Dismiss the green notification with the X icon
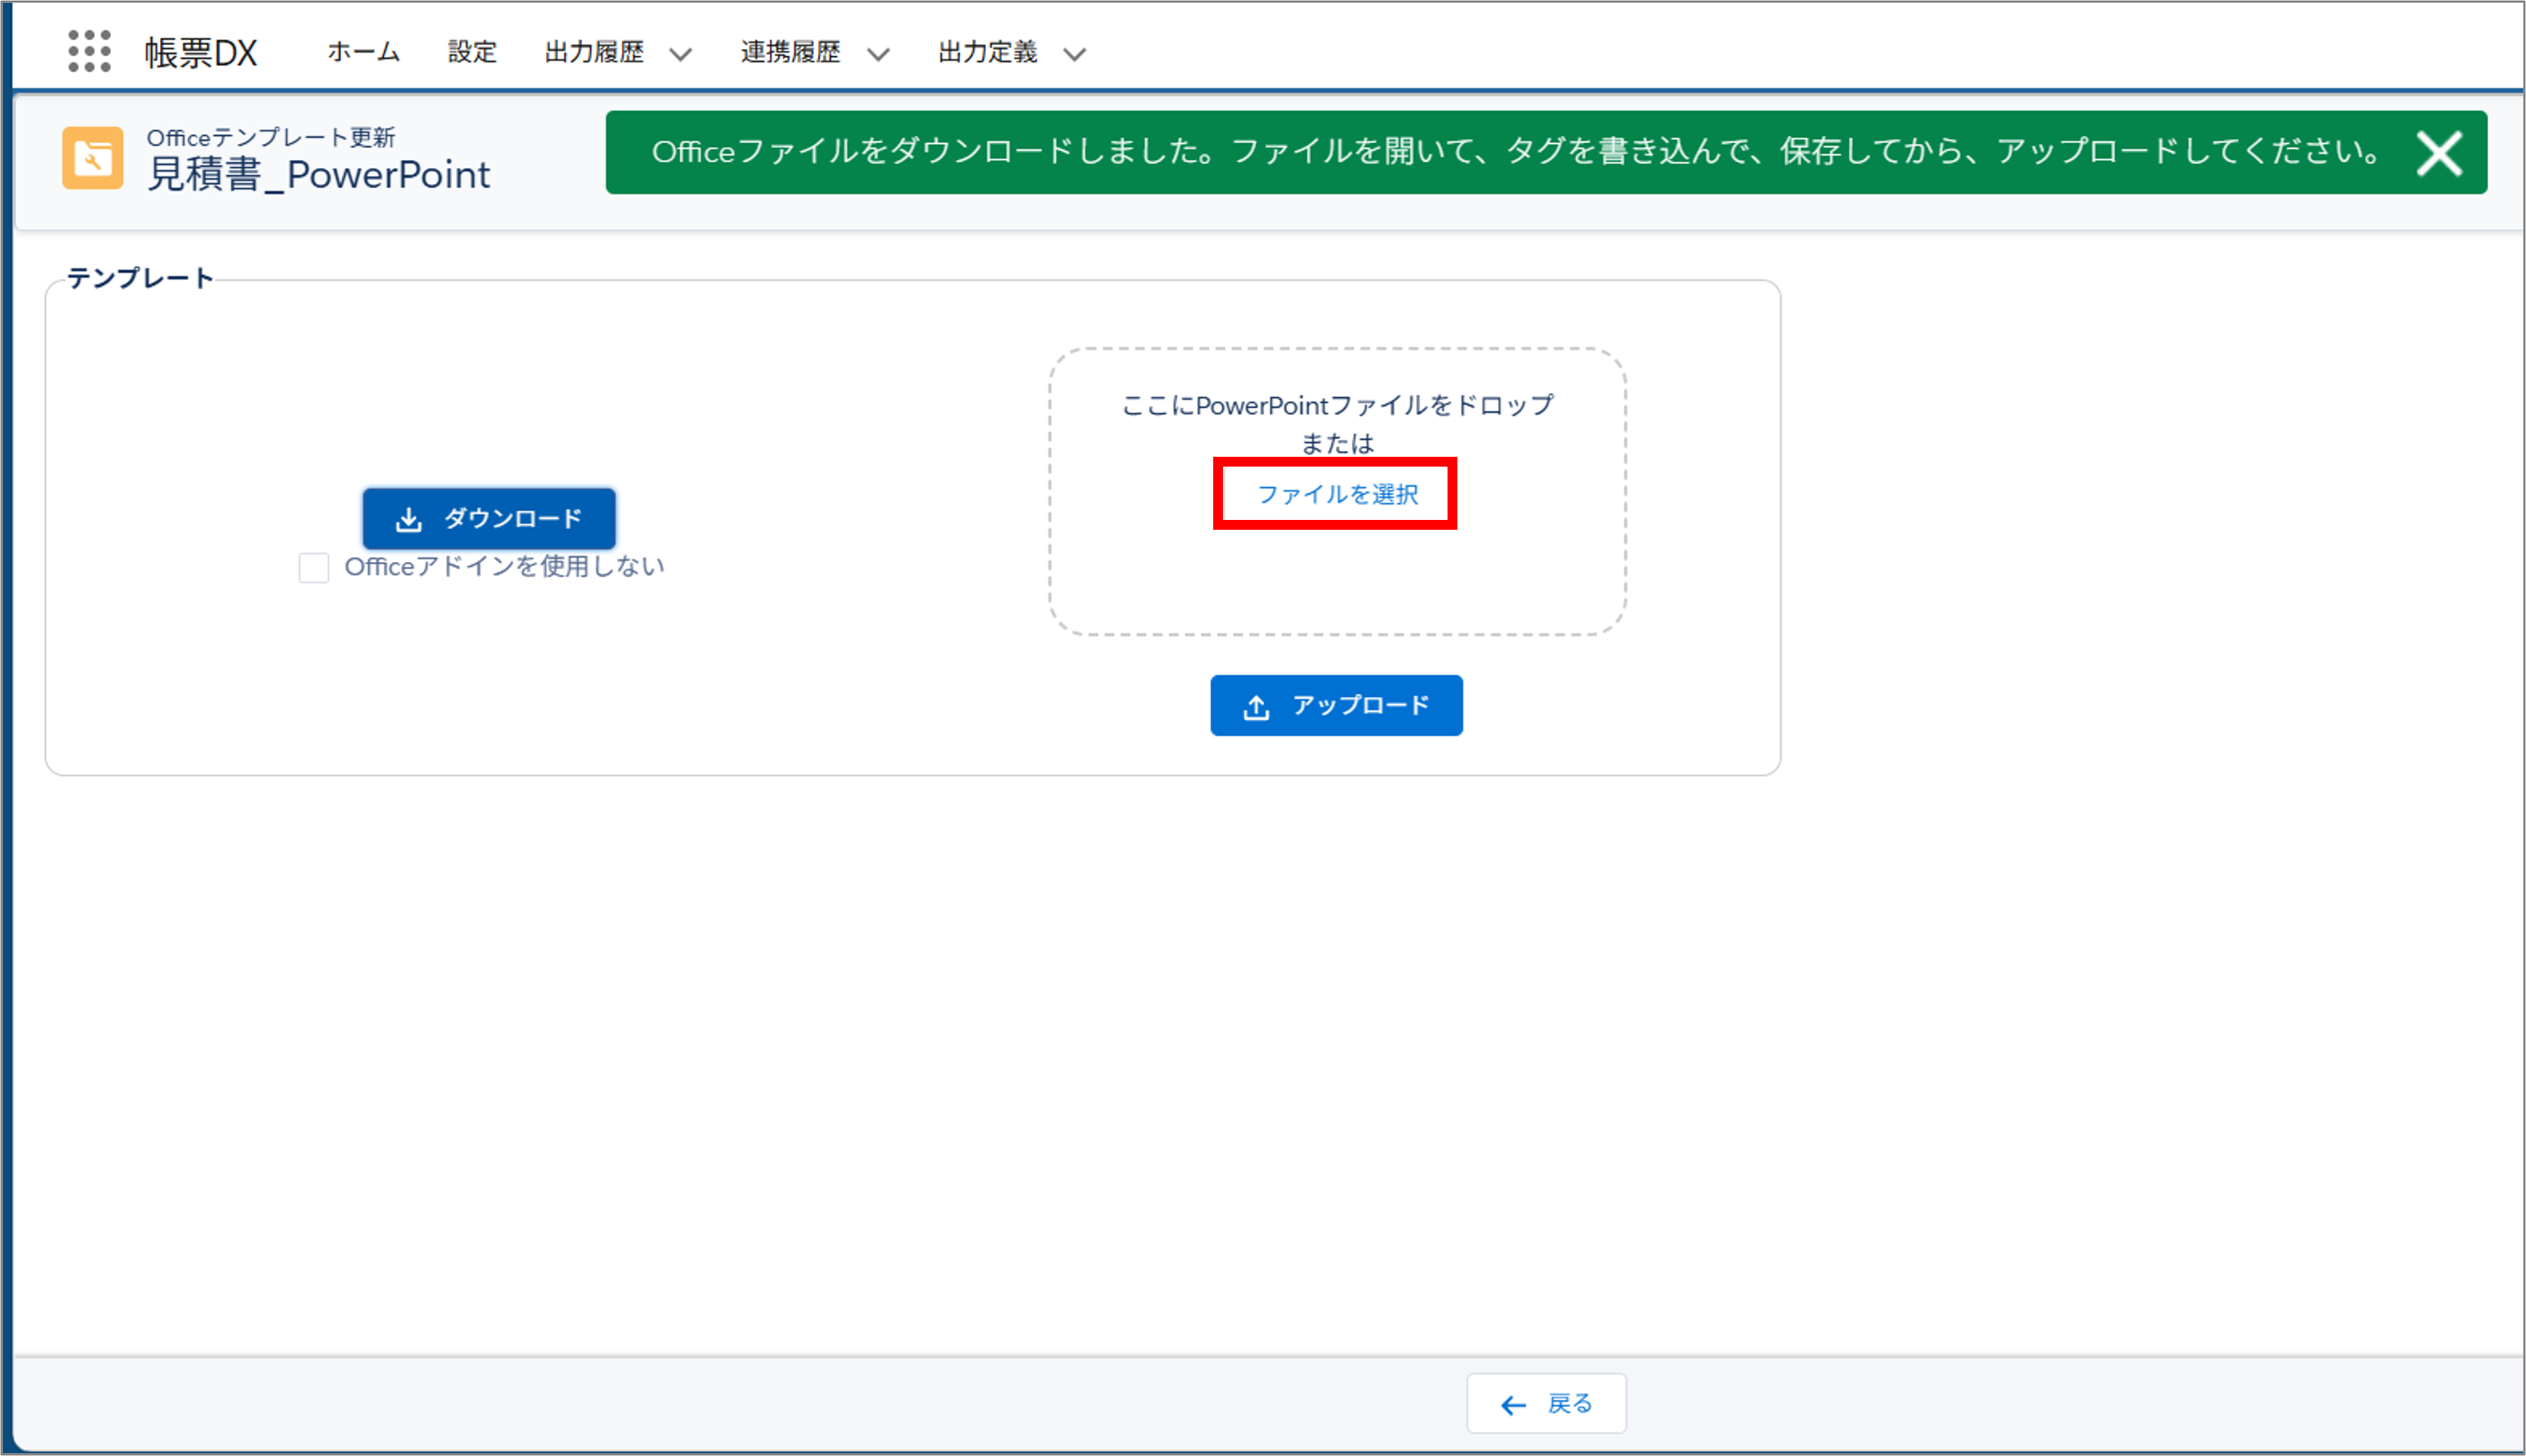 tap(2440, 153)
